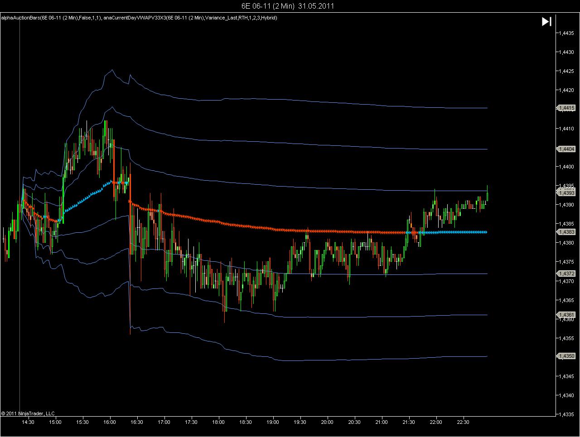Click the 21:30 time axis label
The width and height of the screenshot is (580, 437).
click(409, 422)
